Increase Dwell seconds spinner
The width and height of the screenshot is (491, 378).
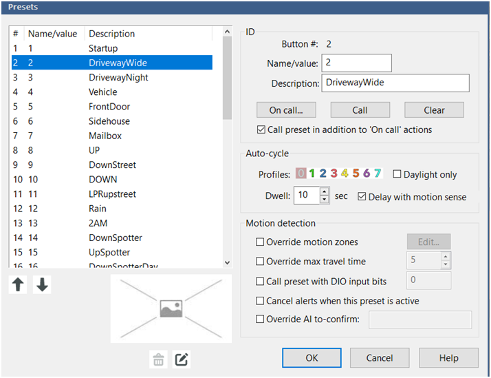click(325, 191)
